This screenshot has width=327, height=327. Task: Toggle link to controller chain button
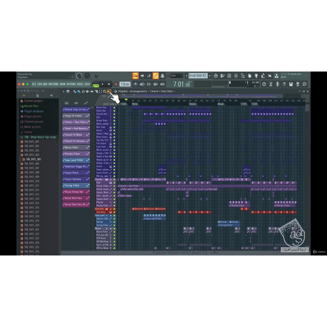[156, 76]
